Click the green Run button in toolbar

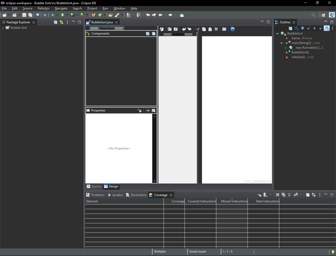(62, 15)
